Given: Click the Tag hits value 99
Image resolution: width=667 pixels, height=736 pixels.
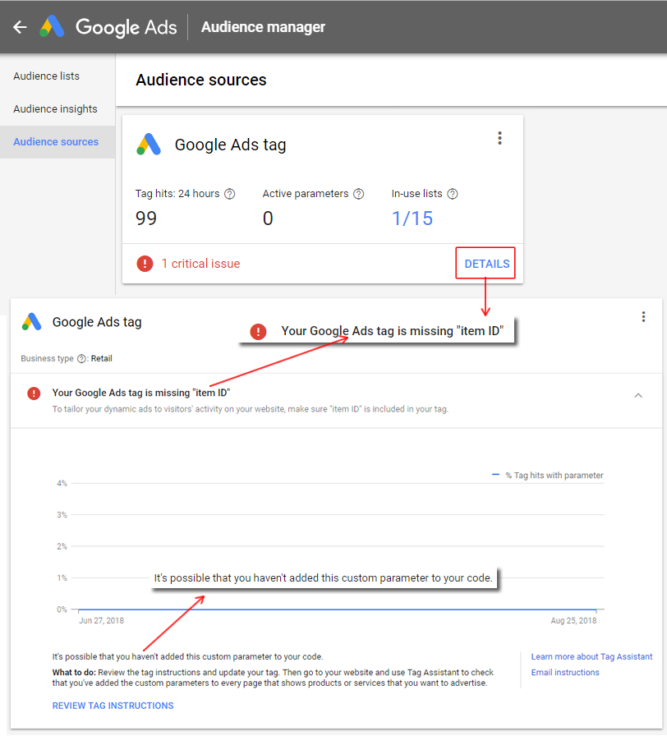Looking at the screenshot, I should (x=146, y=218).
